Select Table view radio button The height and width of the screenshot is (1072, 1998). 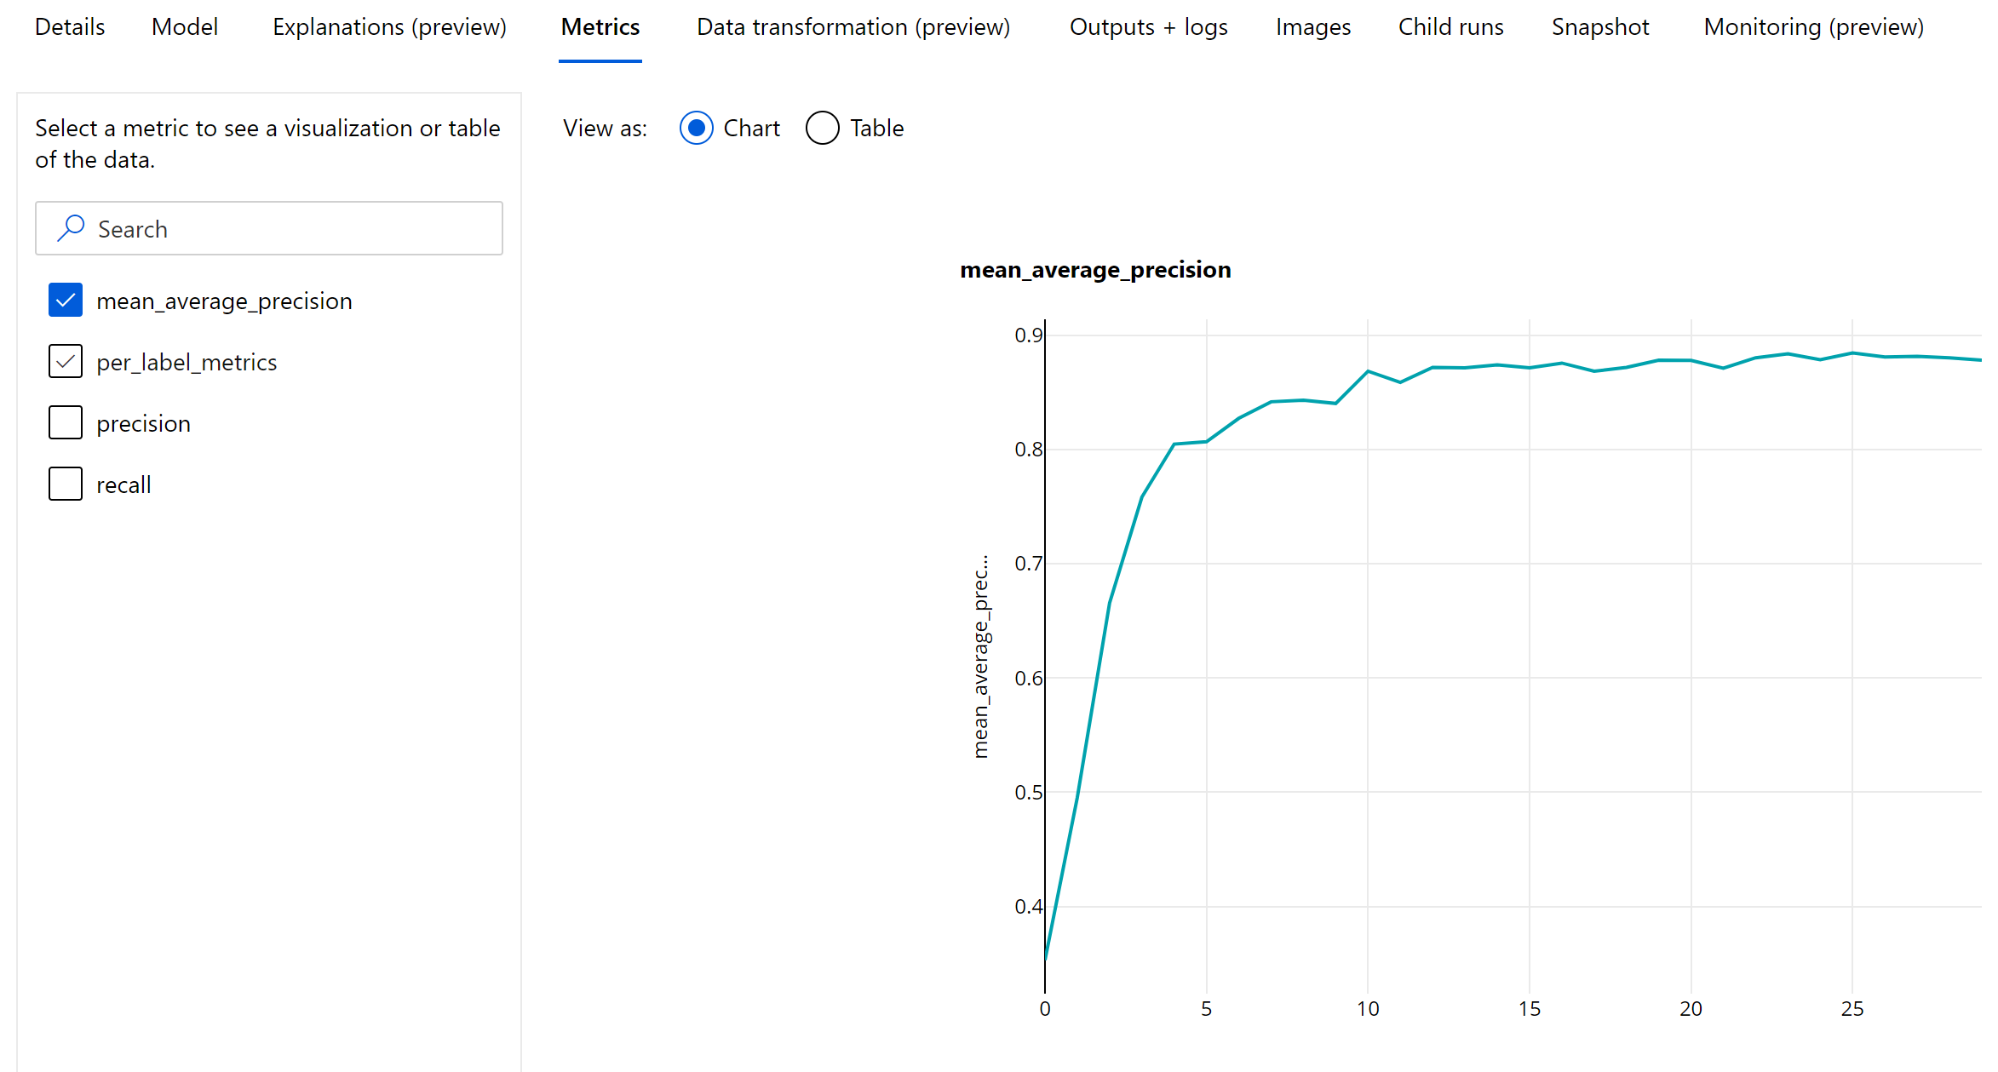click(x=822, y=129)
